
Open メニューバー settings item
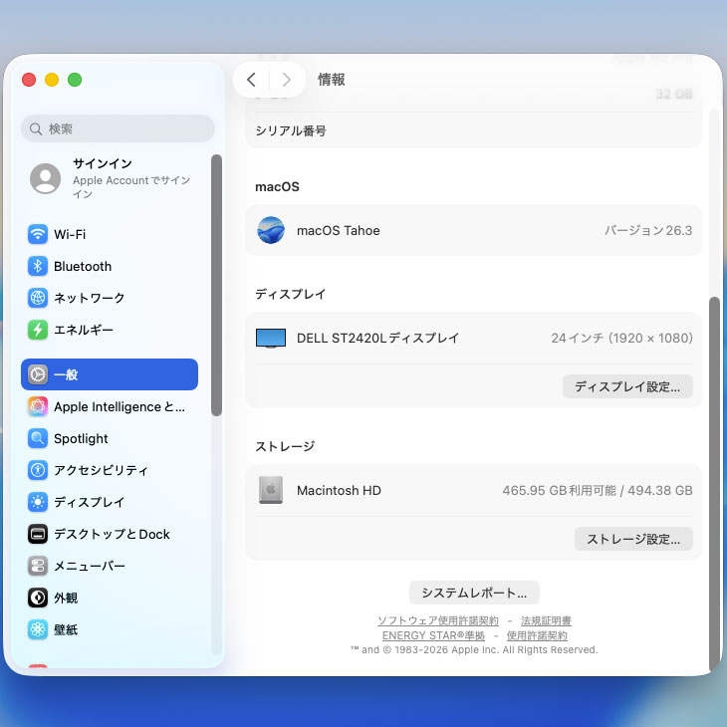90,566
